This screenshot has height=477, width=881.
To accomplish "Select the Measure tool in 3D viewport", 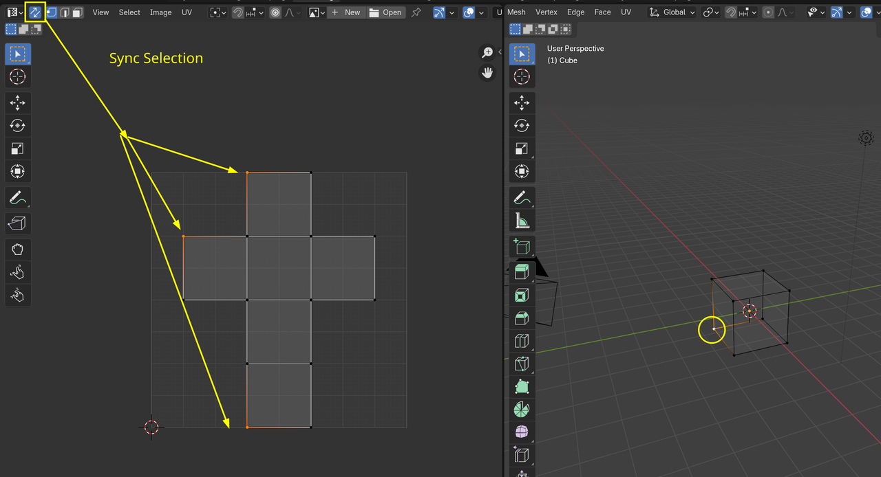I will tap(522, 221).
